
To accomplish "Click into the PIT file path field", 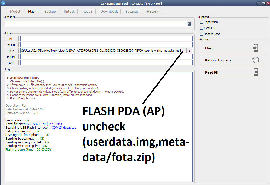I will 106,39.
